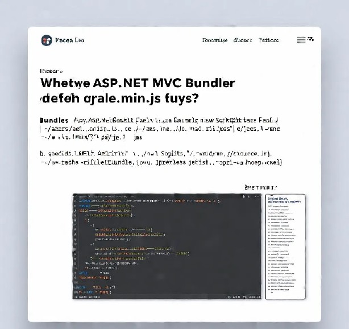Open the first header navigation link

215,40
